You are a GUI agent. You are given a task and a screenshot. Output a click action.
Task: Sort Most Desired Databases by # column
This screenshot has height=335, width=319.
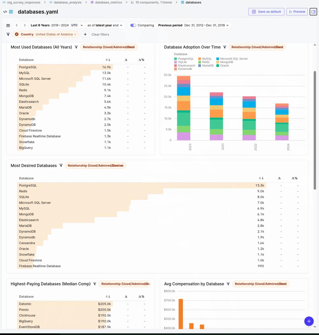pyautogui.click(x=261, y=178)
